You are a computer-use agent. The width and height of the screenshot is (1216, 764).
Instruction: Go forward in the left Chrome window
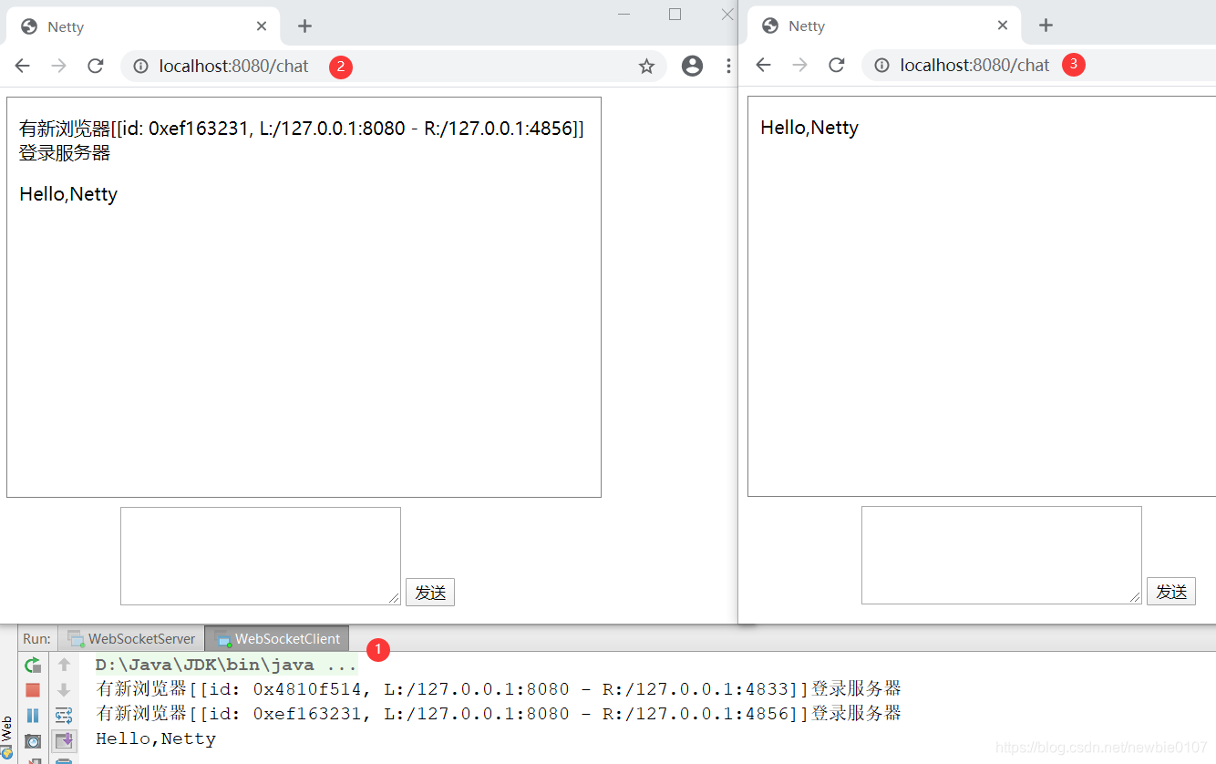pyautogui.click(x=58, y=66)
